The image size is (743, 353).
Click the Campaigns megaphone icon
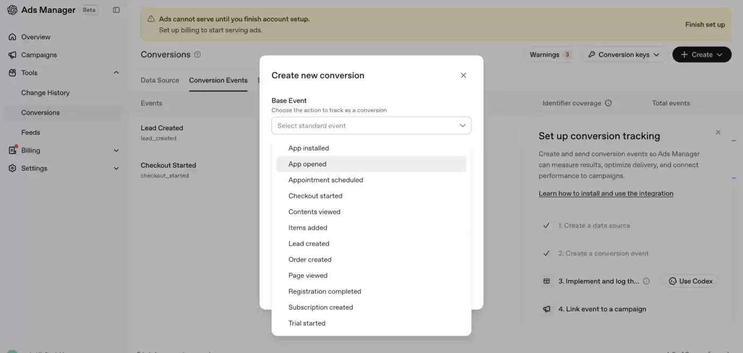pyautogui.click(x=12, y=55)
